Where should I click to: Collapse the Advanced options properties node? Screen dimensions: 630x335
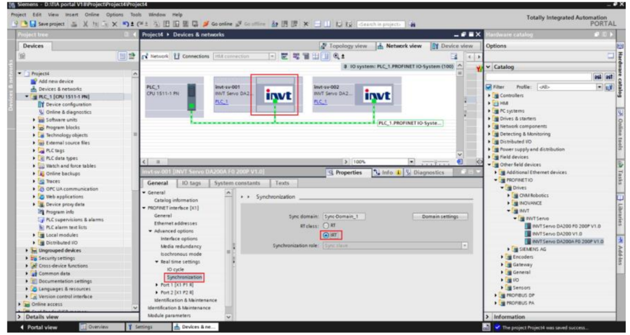tap(151, 232)
